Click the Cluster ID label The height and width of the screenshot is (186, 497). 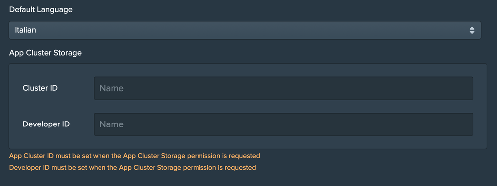[40, 88]
